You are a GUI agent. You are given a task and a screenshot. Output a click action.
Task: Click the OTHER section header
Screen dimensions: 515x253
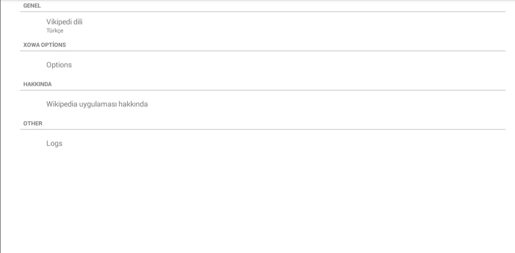[x=33, y=124]
